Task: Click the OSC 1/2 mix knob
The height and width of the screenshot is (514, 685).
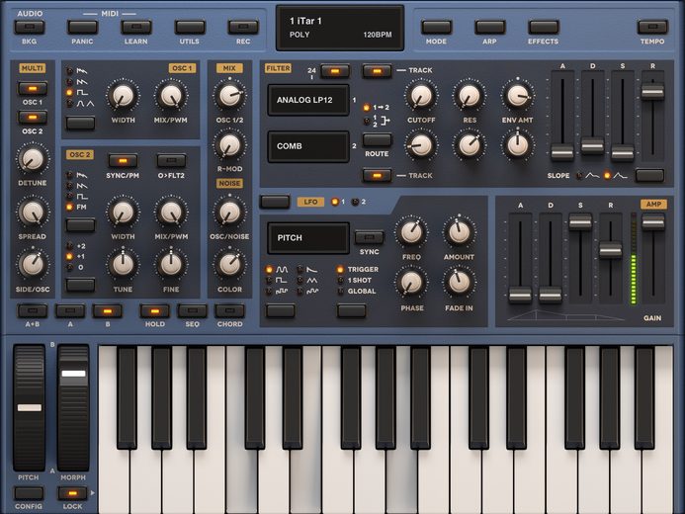Action: (x=229, y=96)
